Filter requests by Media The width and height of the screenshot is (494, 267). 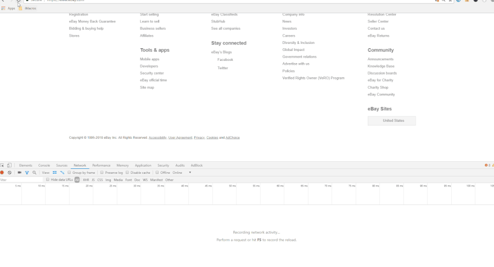[x=118, y=180]
